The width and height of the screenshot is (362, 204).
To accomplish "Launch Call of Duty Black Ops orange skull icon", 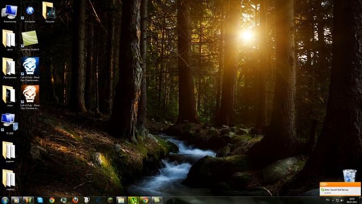I will (x=30, y=97).
